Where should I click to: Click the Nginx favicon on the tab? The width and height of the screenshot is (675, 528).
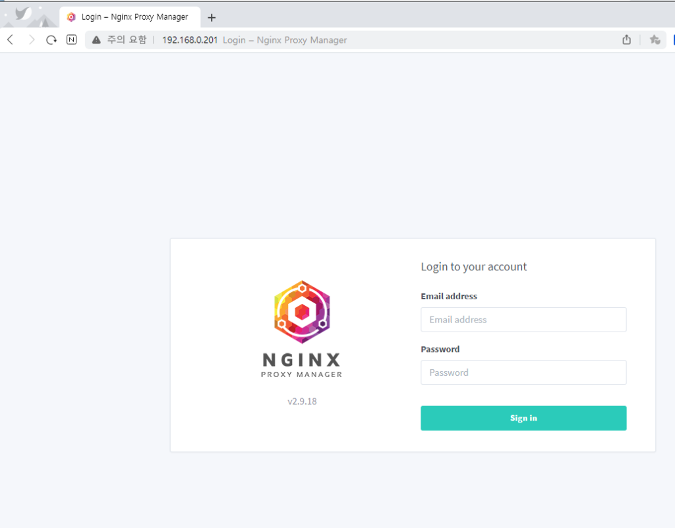(x=71, y=16)
